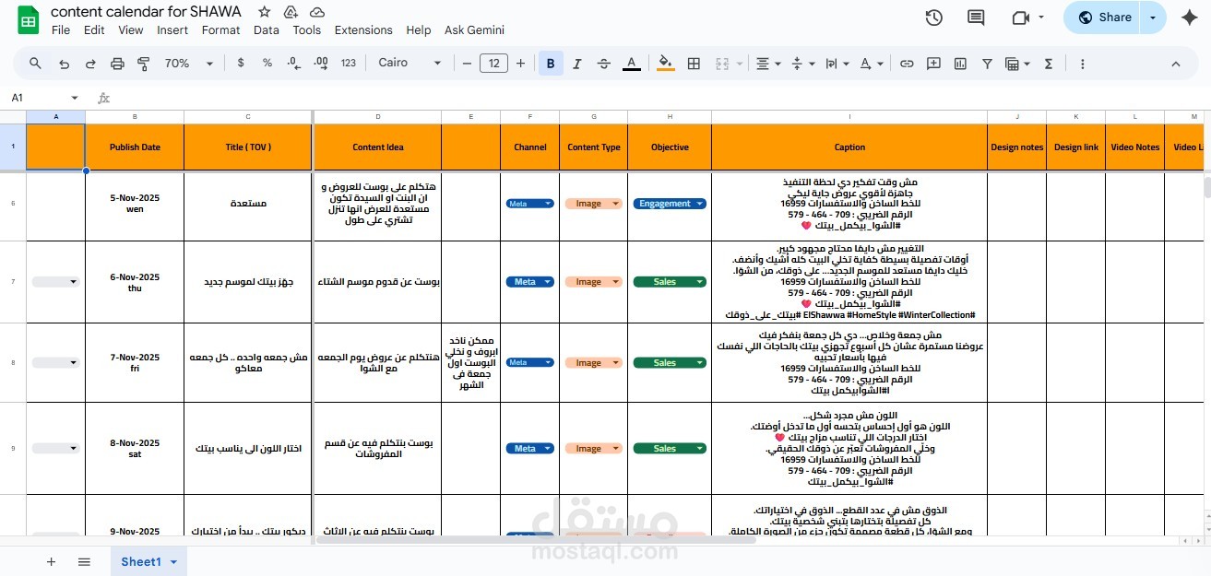Increase font size with plus button
Image resolution: width=1211 pixels, height=576 pixels.
pyautogui.click(x=521, y=64)
